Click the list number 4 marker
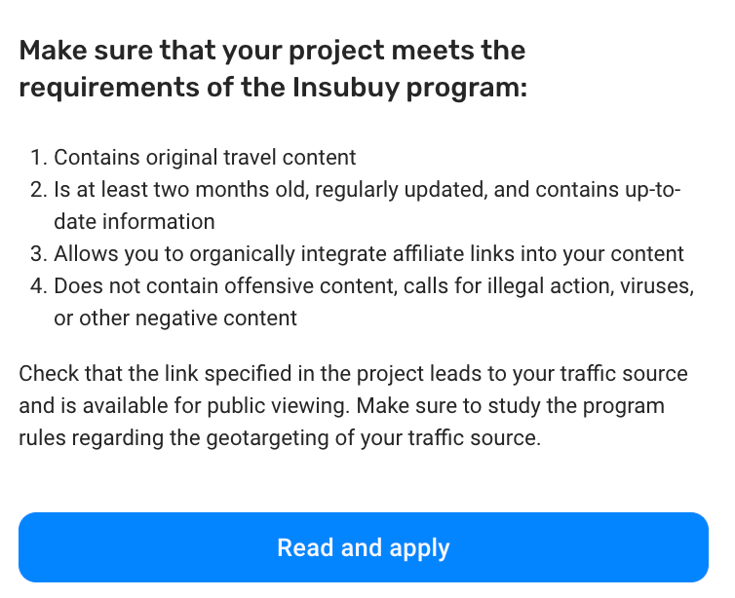This screenshot has width=735, height=598. (x=39, y=286)
